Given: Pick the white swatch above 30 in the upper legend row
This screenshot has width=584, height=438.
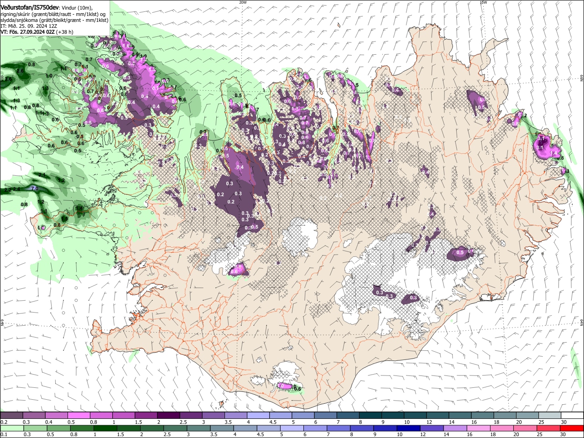Looking at the screenshot, I should (x=572, y=416).
